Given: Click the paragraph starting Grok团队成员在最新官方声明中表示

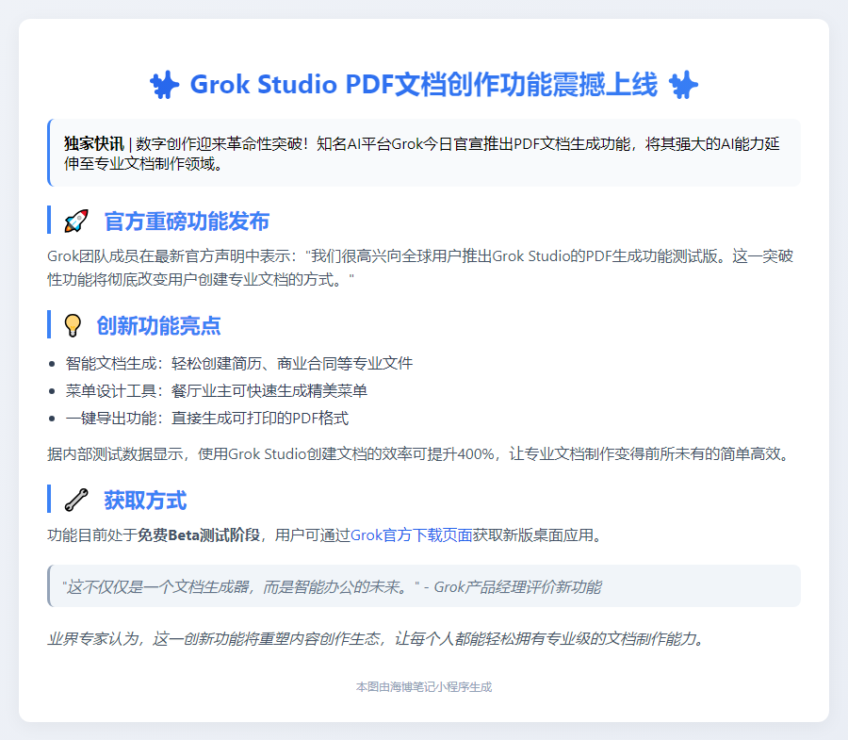Looking at the screenshot, I should tap(420, 268).
